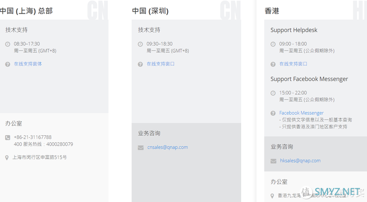Click the question icon beside 在线支持窗体
The image size is (367, 202).
click(8, 64)
